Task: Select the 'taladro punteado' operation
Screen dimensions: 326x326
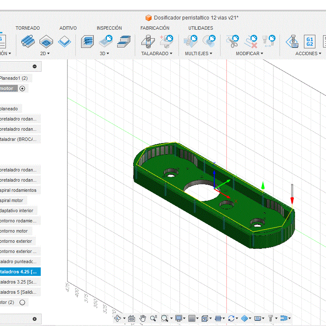Action: coord(18,261)
